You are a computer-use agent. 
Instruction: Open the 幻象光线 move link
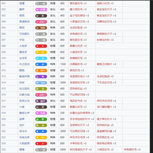click(x=24, y=95)
